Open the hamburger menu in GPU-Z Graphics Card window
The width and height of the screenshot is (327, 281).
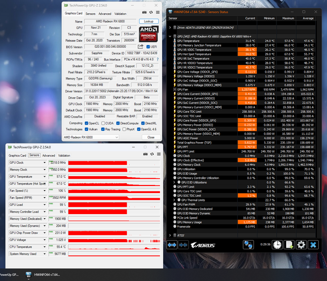158,12
